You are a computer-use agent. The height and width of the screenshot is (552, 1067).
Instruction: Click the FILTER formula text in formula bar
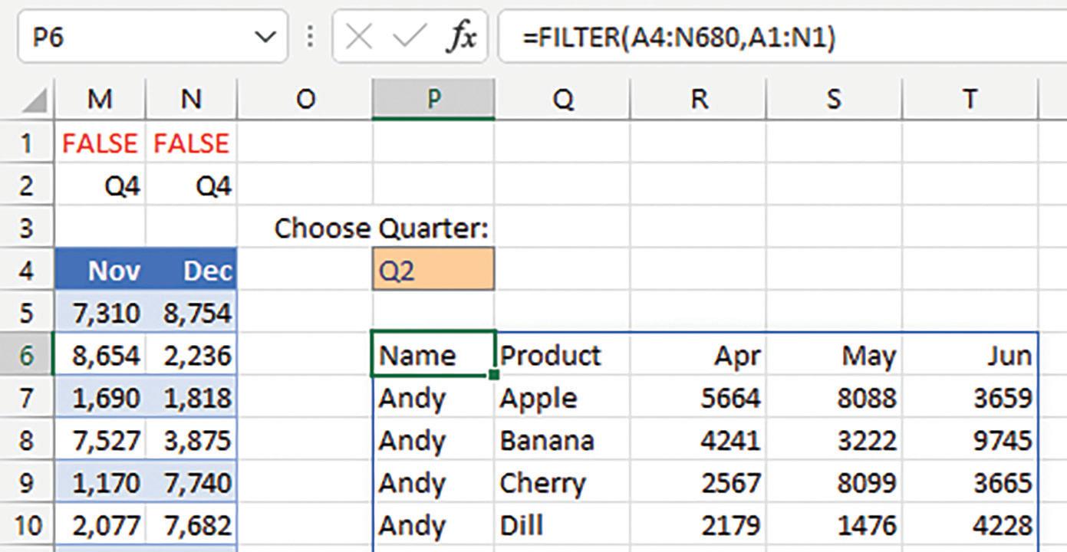point(678,37)
